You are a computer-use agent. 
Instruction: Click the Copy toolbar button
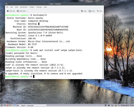tap(84, 11)
